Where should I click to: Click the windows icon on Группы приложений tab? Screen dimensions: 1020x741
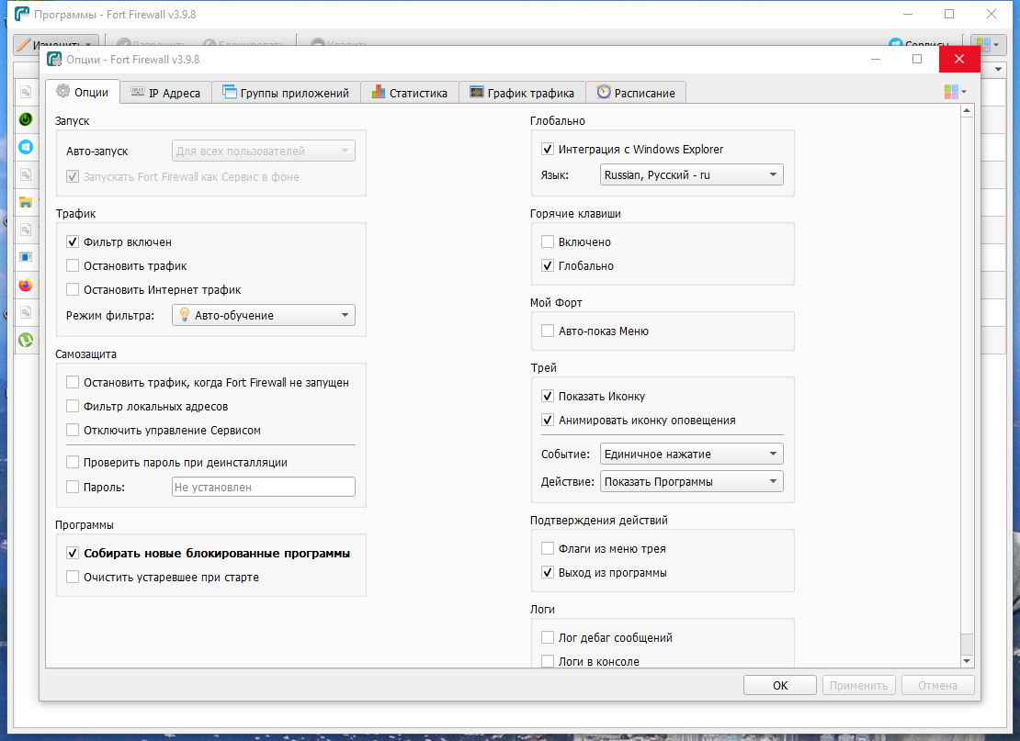pyautogui.click(x=229, y=93)
